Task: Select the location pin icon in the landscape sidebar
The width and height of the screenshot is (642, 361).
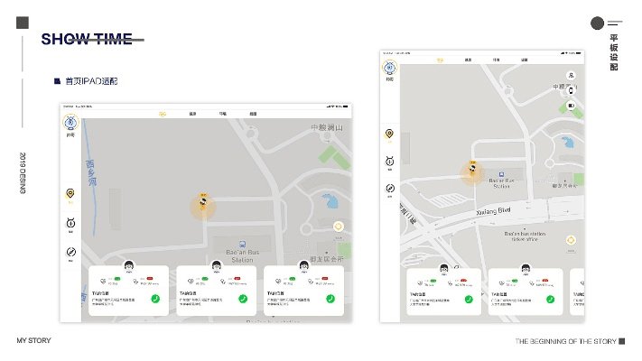Action: (70, 193)
